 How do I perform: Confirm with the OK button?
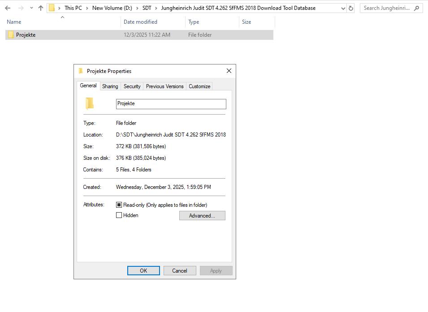click(x=143, y=271)
